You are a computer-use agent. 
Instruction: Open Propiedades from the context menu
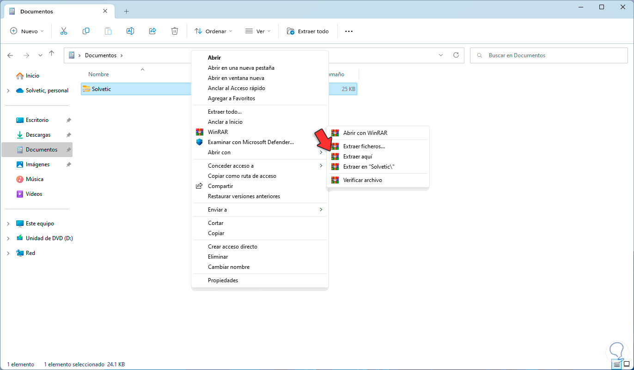coord(260,280)
